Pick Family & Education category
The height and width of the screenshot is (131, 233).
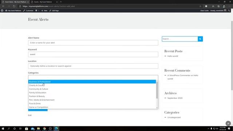coord(92,92)
